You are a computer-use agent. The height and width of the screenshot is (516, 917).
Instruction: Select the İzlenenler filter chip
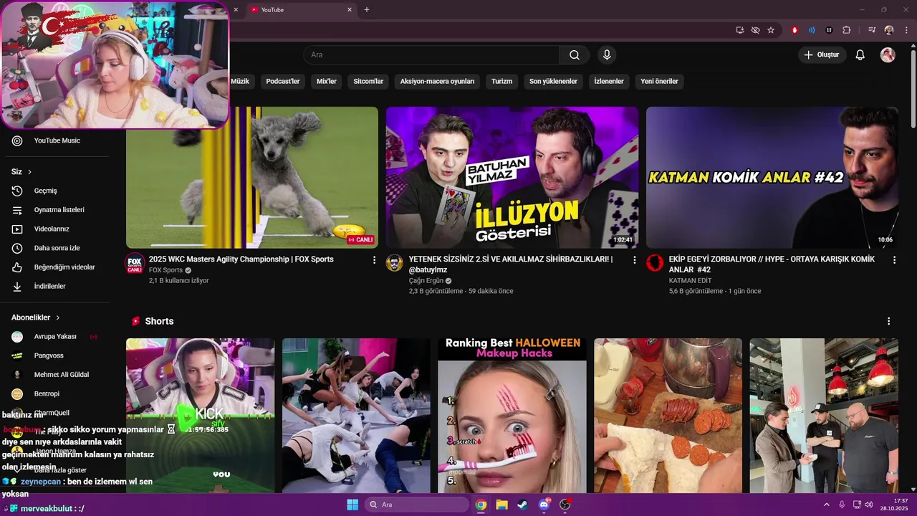click(x=609, y=82)
